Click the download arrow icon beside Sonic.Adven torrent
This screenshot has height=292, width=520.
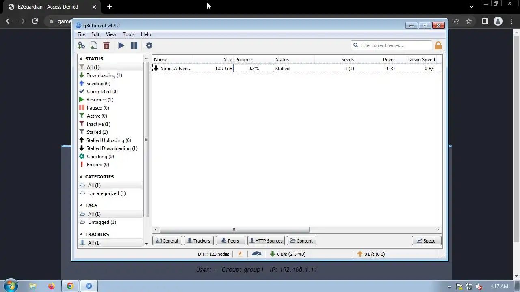coord(156,69)
